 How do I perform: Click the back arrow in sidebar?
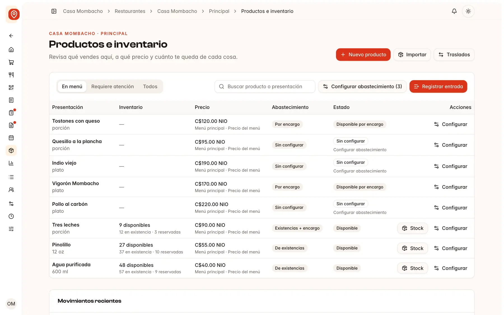click(x=11, y=36)
